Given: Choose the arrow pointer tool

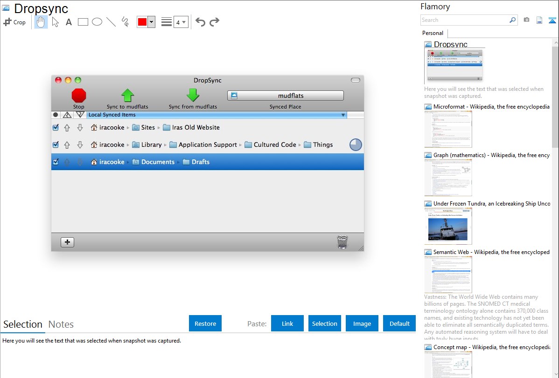Looking at the screenshot, I should 55,22.
